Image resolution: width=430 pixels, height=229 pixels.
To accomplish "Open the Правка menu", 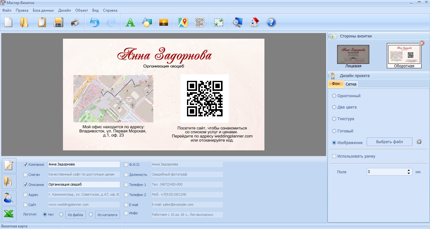I will (22, 10).
